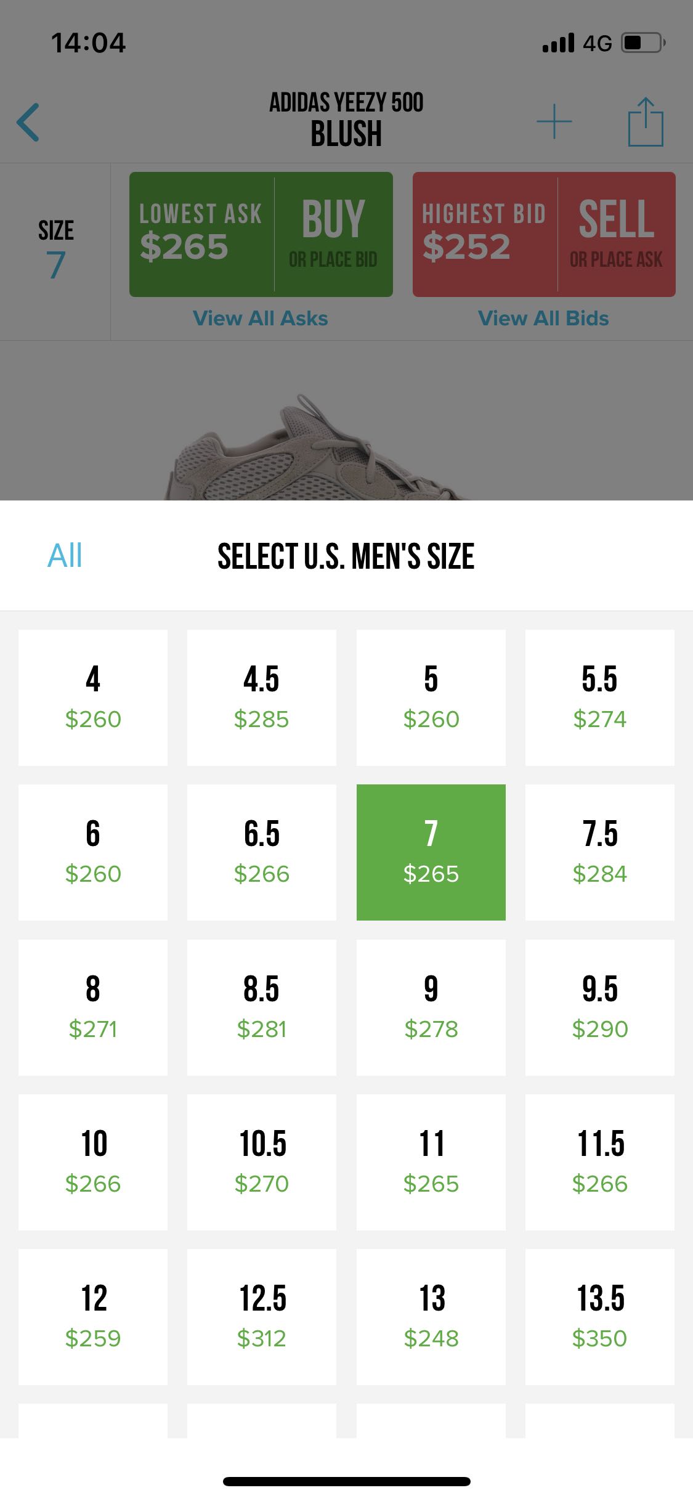Viewport: 693px width, 1501px height.
Task: Select size 12.5 at $312
Action: (x=262, y=1317)
